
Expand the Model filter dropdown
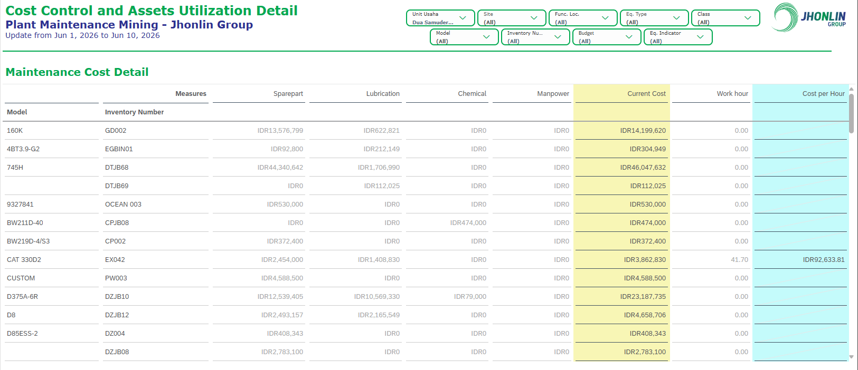coord(464,37)
